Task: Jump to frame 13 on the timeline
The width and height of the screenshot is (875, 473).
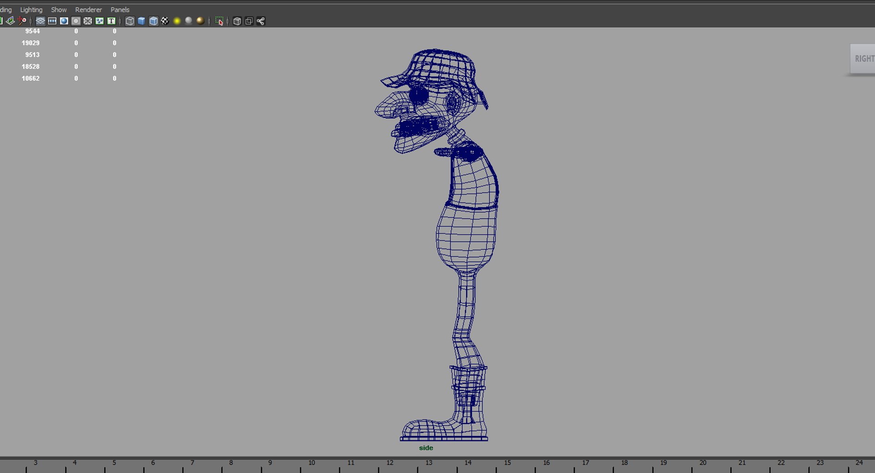Action: (x=429, y=463)
